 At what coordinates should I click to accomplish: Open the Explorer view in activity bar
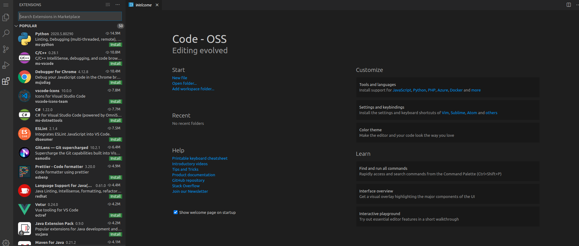click(6, 17)
